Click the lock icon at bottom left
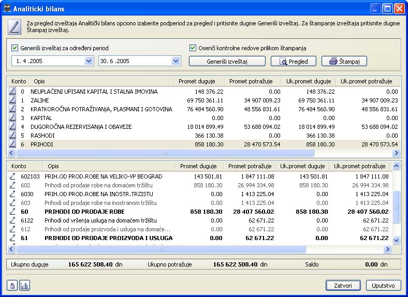 [x=12, y=286]
